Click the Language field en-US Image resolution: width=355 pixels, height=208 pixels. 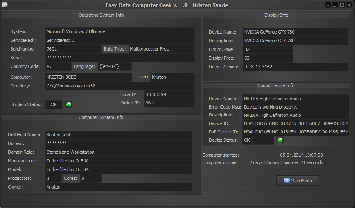(x=115, y=66)
